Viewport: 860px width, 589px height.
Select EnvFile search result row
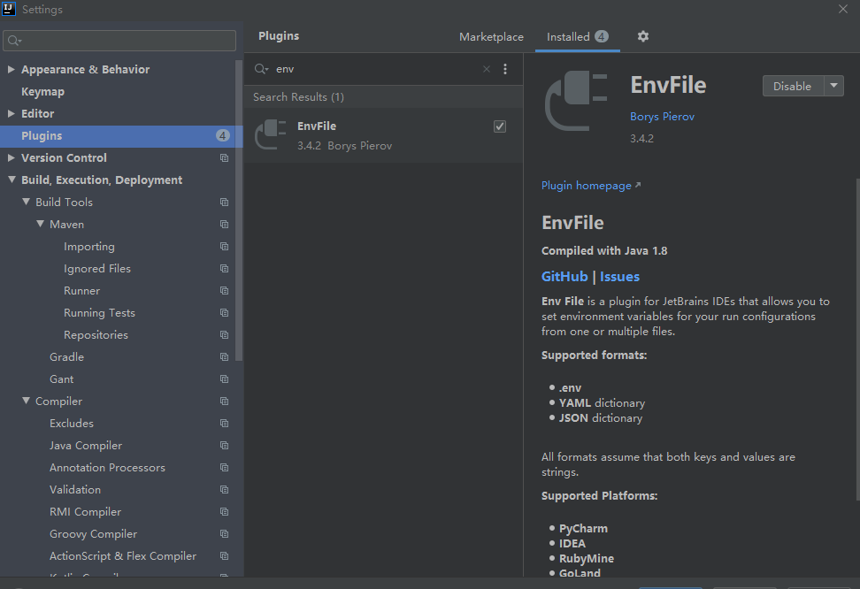click(x=383, y=135)
